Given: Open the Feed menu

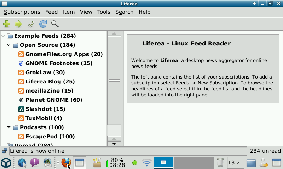Looking at the screenshot, I should (x=51, y=12).
